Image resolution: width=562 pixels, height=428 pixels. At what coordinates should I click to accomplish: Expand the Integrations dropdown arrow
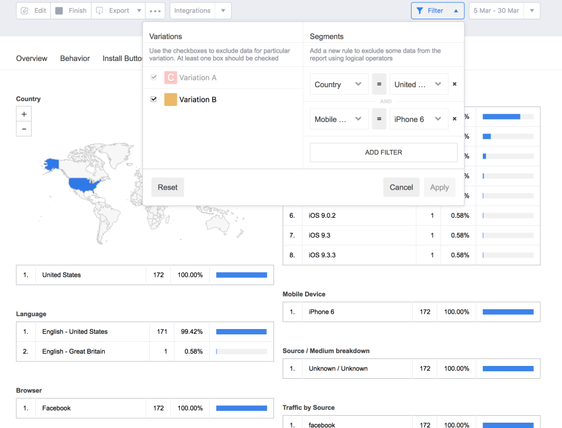[224, 10]
